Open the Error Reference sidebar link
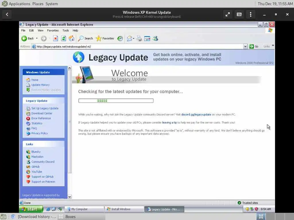294x220 pixels. 41,118
